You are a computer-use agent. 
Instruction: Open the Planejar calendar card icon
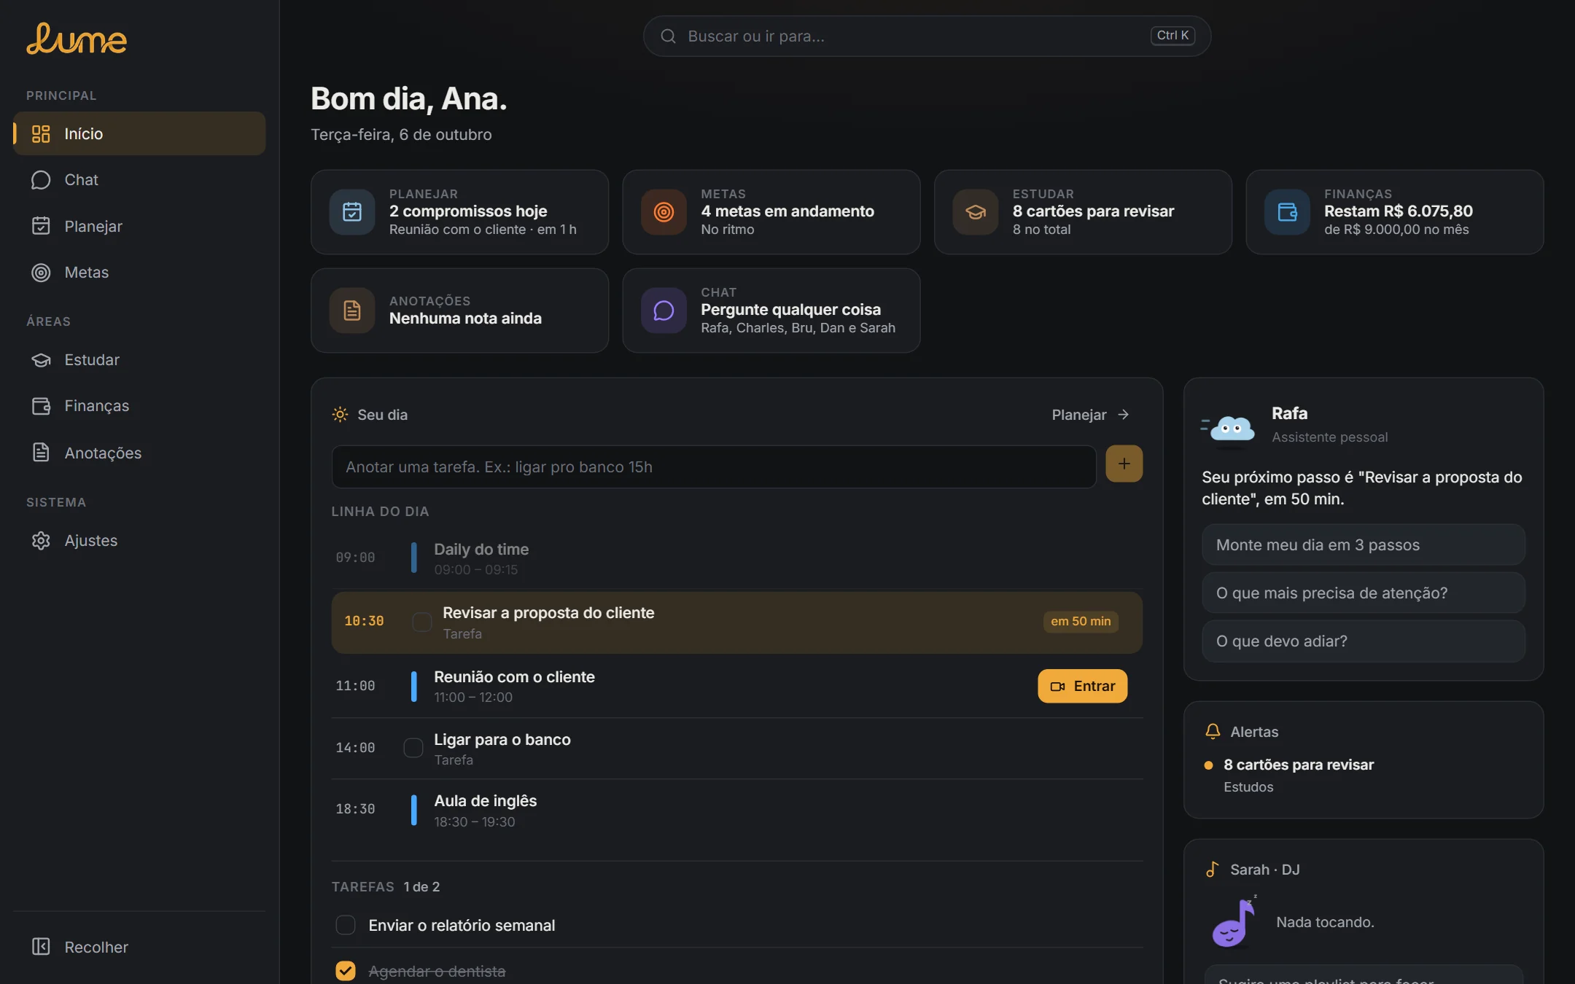[352, 212]
